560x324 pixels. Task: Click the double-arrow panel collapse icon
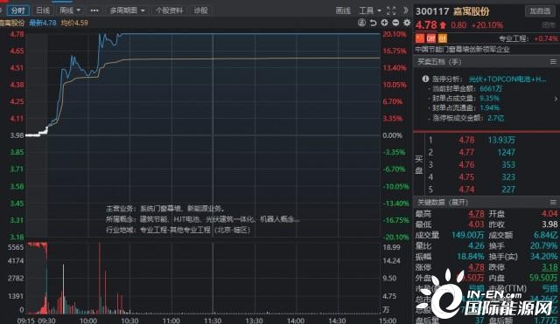tap(405, 10)
